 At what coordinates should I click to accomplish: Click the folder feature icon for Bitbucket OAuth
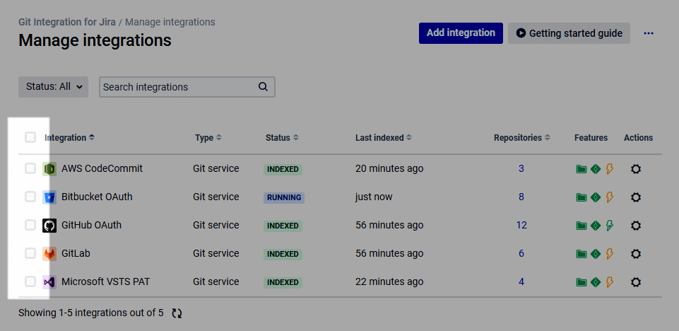click(581, 197)
